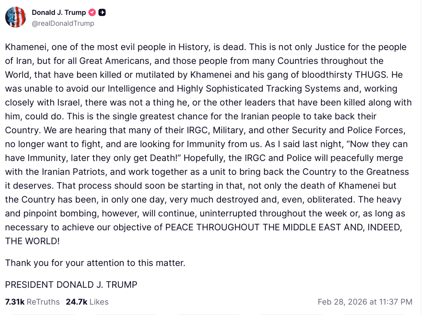The width and height of the screenshot is (422, 315).
Task: Visit the @realDonaldTrump handle link
Action: tap(63, 24)
